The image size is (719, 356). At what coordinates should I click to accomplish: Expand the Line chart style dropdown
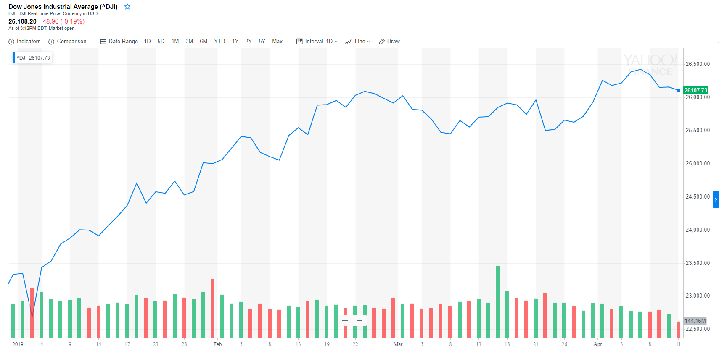point(362,41)
